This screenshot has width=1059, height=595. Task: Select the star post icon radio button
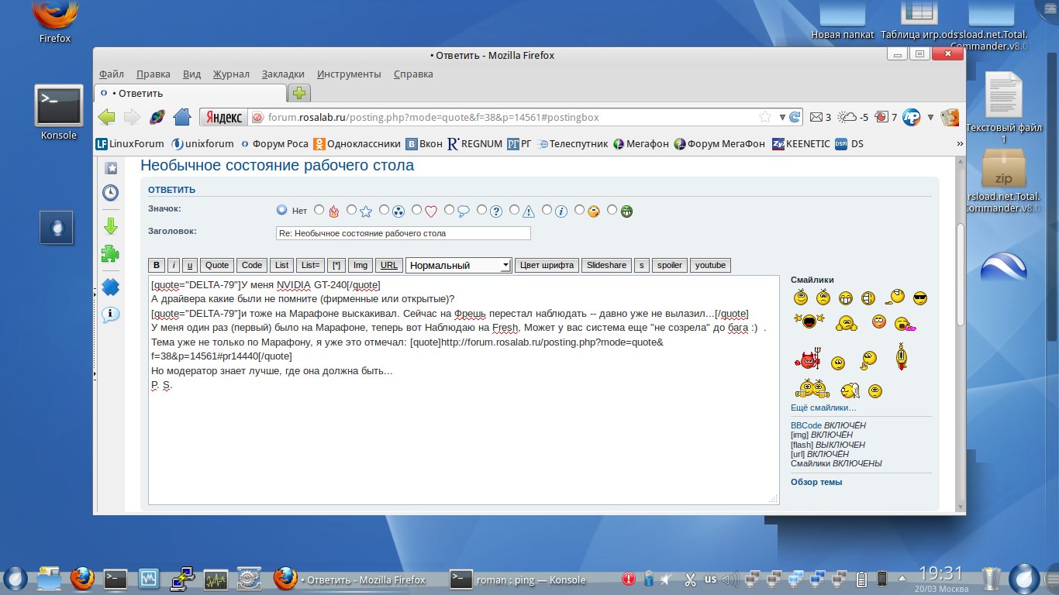click(x=352, y=210)
